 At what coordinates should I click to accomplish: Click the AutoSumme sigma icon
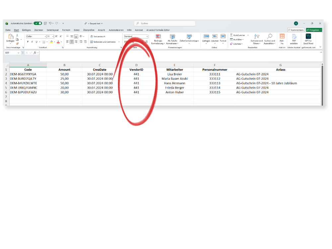231,35
